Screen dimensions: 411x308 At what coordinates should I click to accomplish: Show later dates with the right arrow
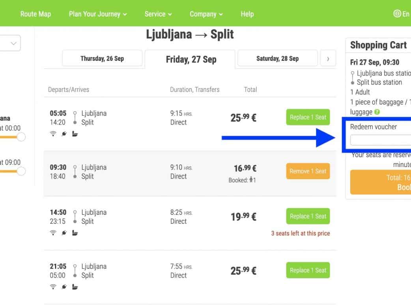click(328, 59)
